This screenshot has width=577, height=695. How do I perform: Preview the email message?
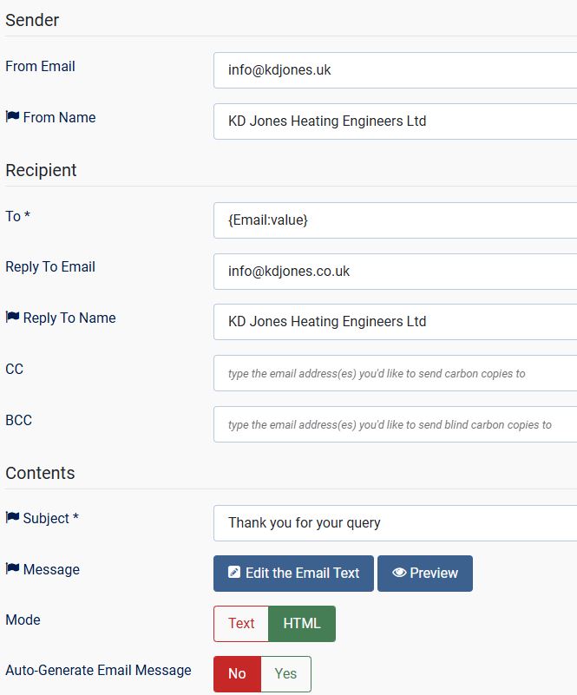[424, 573]
